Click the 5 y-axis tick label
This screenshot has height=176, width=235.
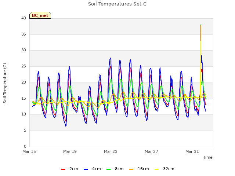coord(25,131)
